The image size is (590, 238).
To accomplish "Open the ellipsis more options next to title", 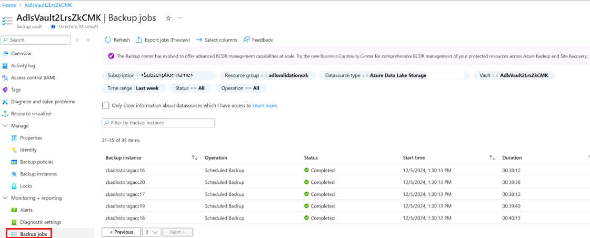I will (x=180, y=18).
